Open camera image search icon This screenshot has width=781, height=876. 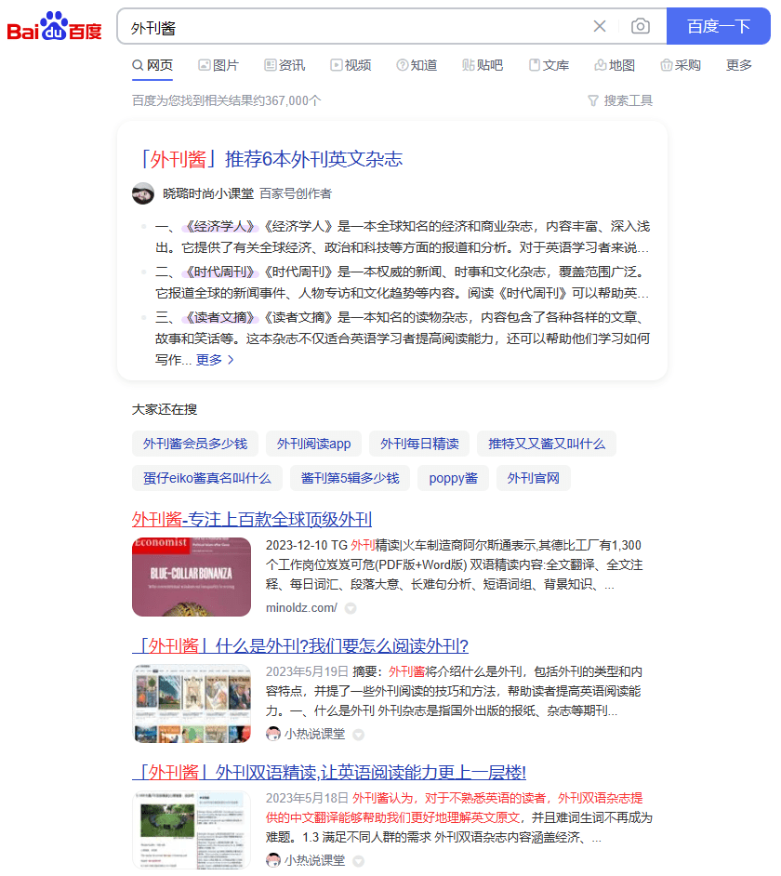pyautogui.click(x=641, y=26)
